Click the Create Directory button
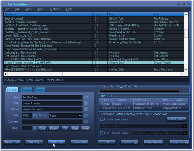Screen dimensions: 194x151 click(179, 142)
